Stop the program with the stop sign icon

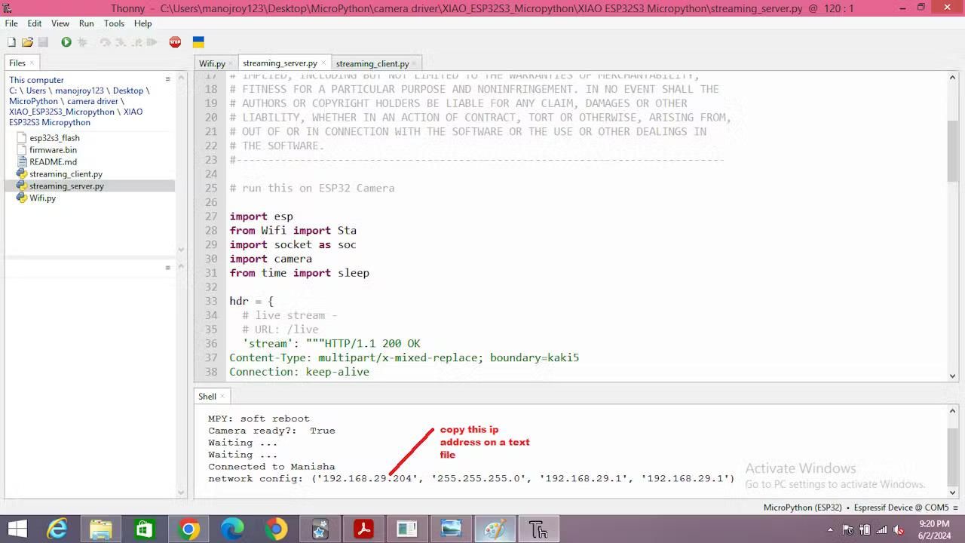pyautogui.click(x=175, y=41)
